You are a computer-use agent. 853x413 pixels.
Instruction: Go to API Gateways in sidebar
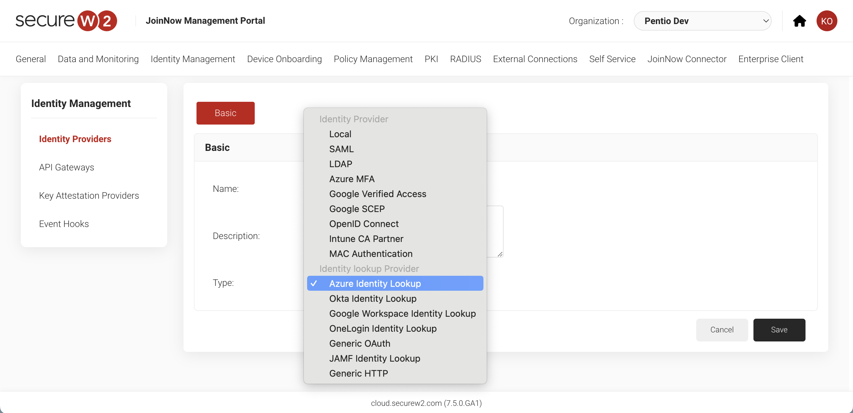pos(67,167)
